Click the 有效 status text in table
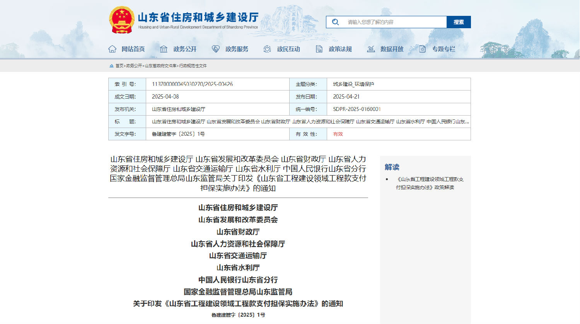Screen dimensions: 580x324 337,134
